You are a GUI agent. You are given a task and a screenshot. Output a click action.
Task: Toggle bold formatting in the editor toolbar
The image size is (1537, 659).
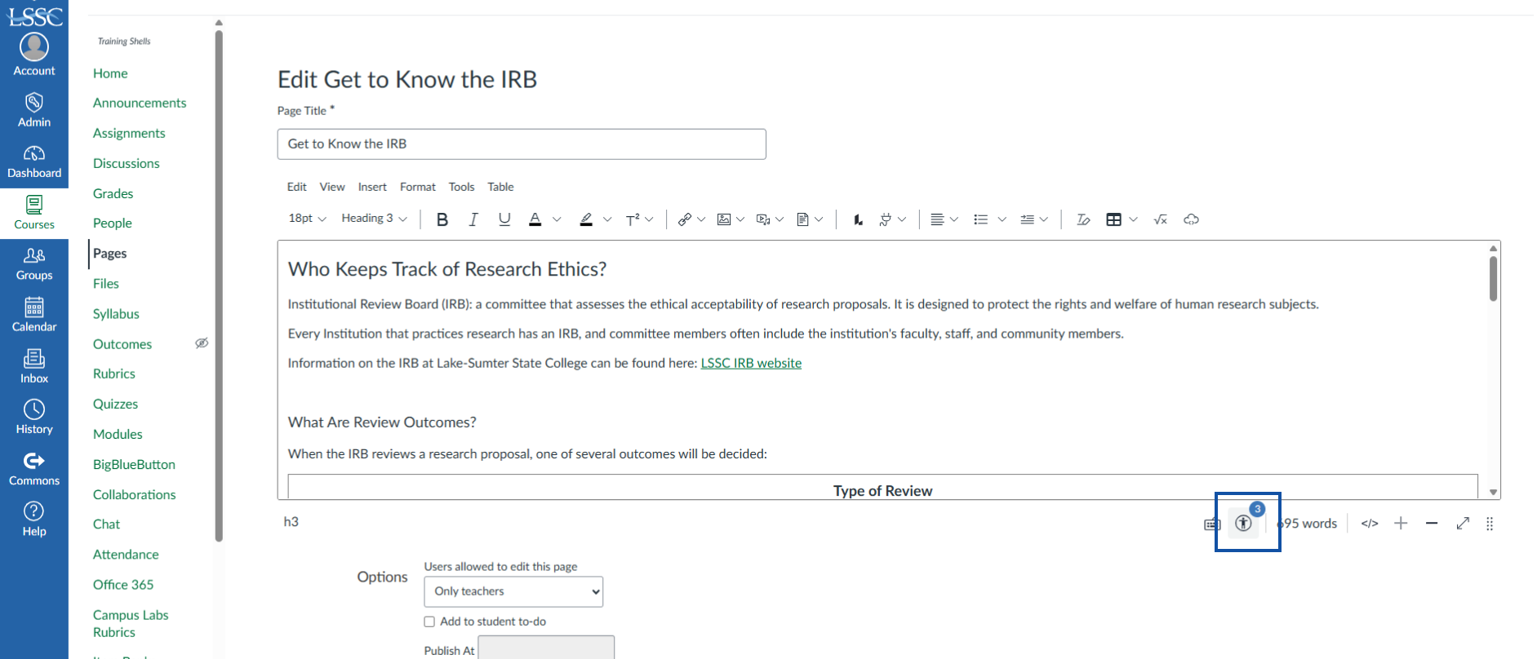(442, 219)
